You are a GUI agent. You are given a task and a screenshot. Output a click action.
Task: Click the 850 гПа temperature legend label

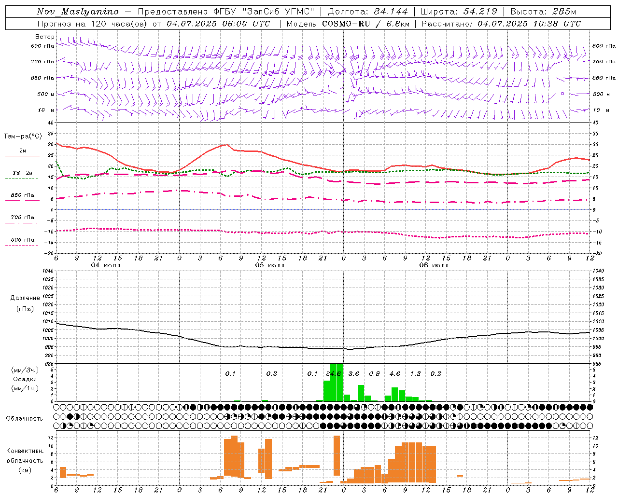click(x=23, y=195)
